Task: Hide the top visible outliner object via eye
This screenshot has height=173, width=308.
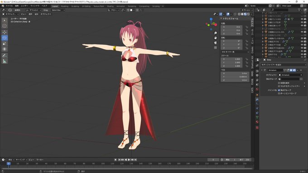Action: 302,19
